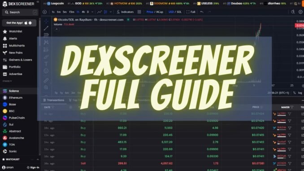Select the 5m timeframe

click(65, 12)
